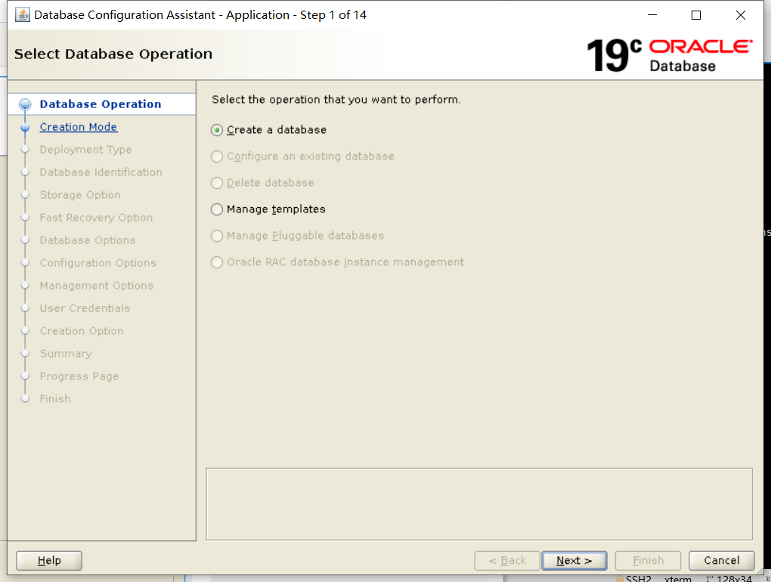This screenshot has height=582, width=771.
Task: Click inside the message text area
Action: 479,504
